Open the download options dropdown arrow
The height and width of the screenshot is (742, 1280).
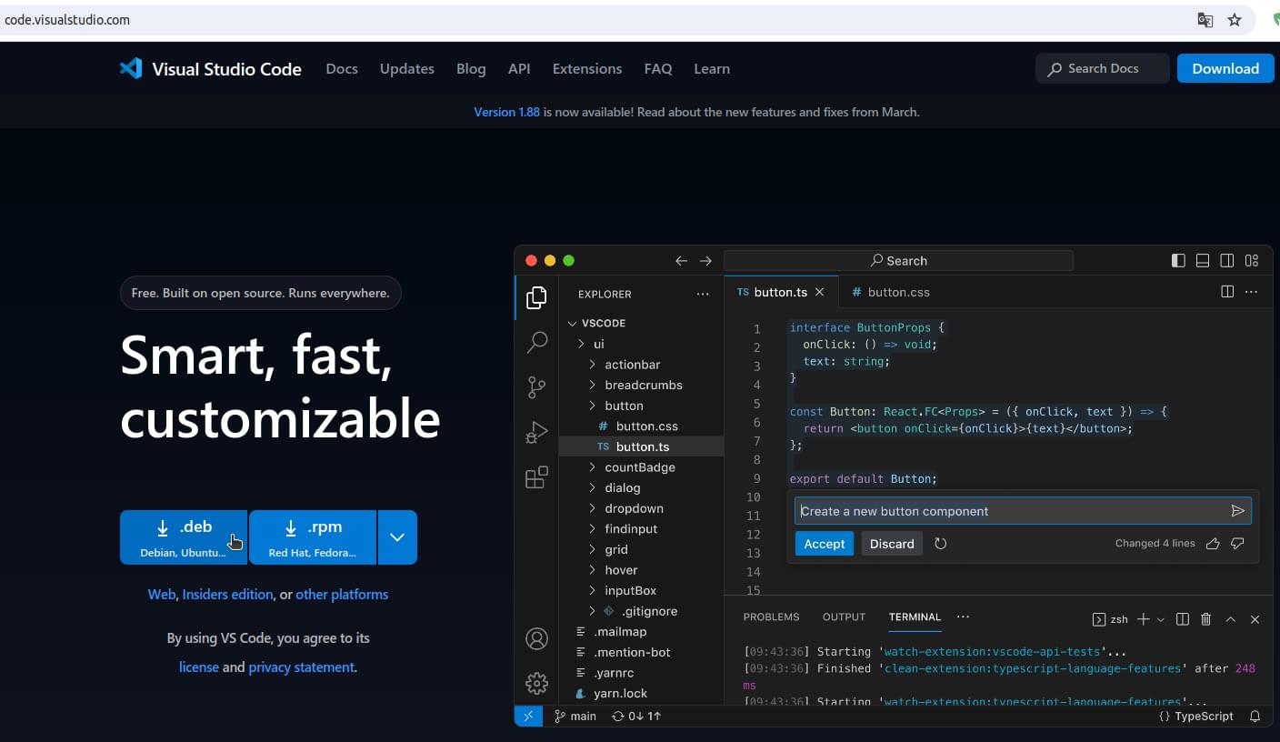397,537
